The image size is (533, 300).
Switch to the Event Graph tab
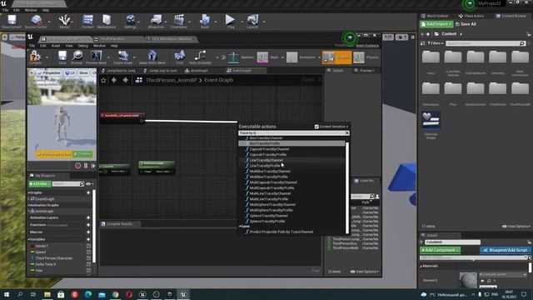[247, 71]
